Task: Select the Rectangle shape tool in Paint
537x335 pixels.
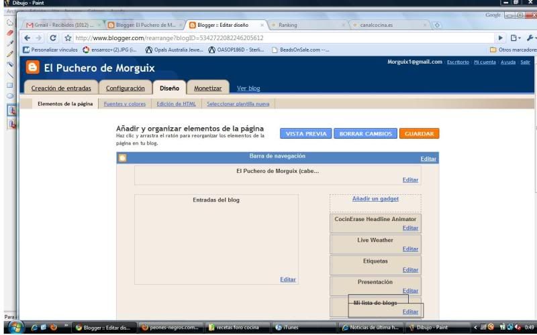Action: click(10, 85)
